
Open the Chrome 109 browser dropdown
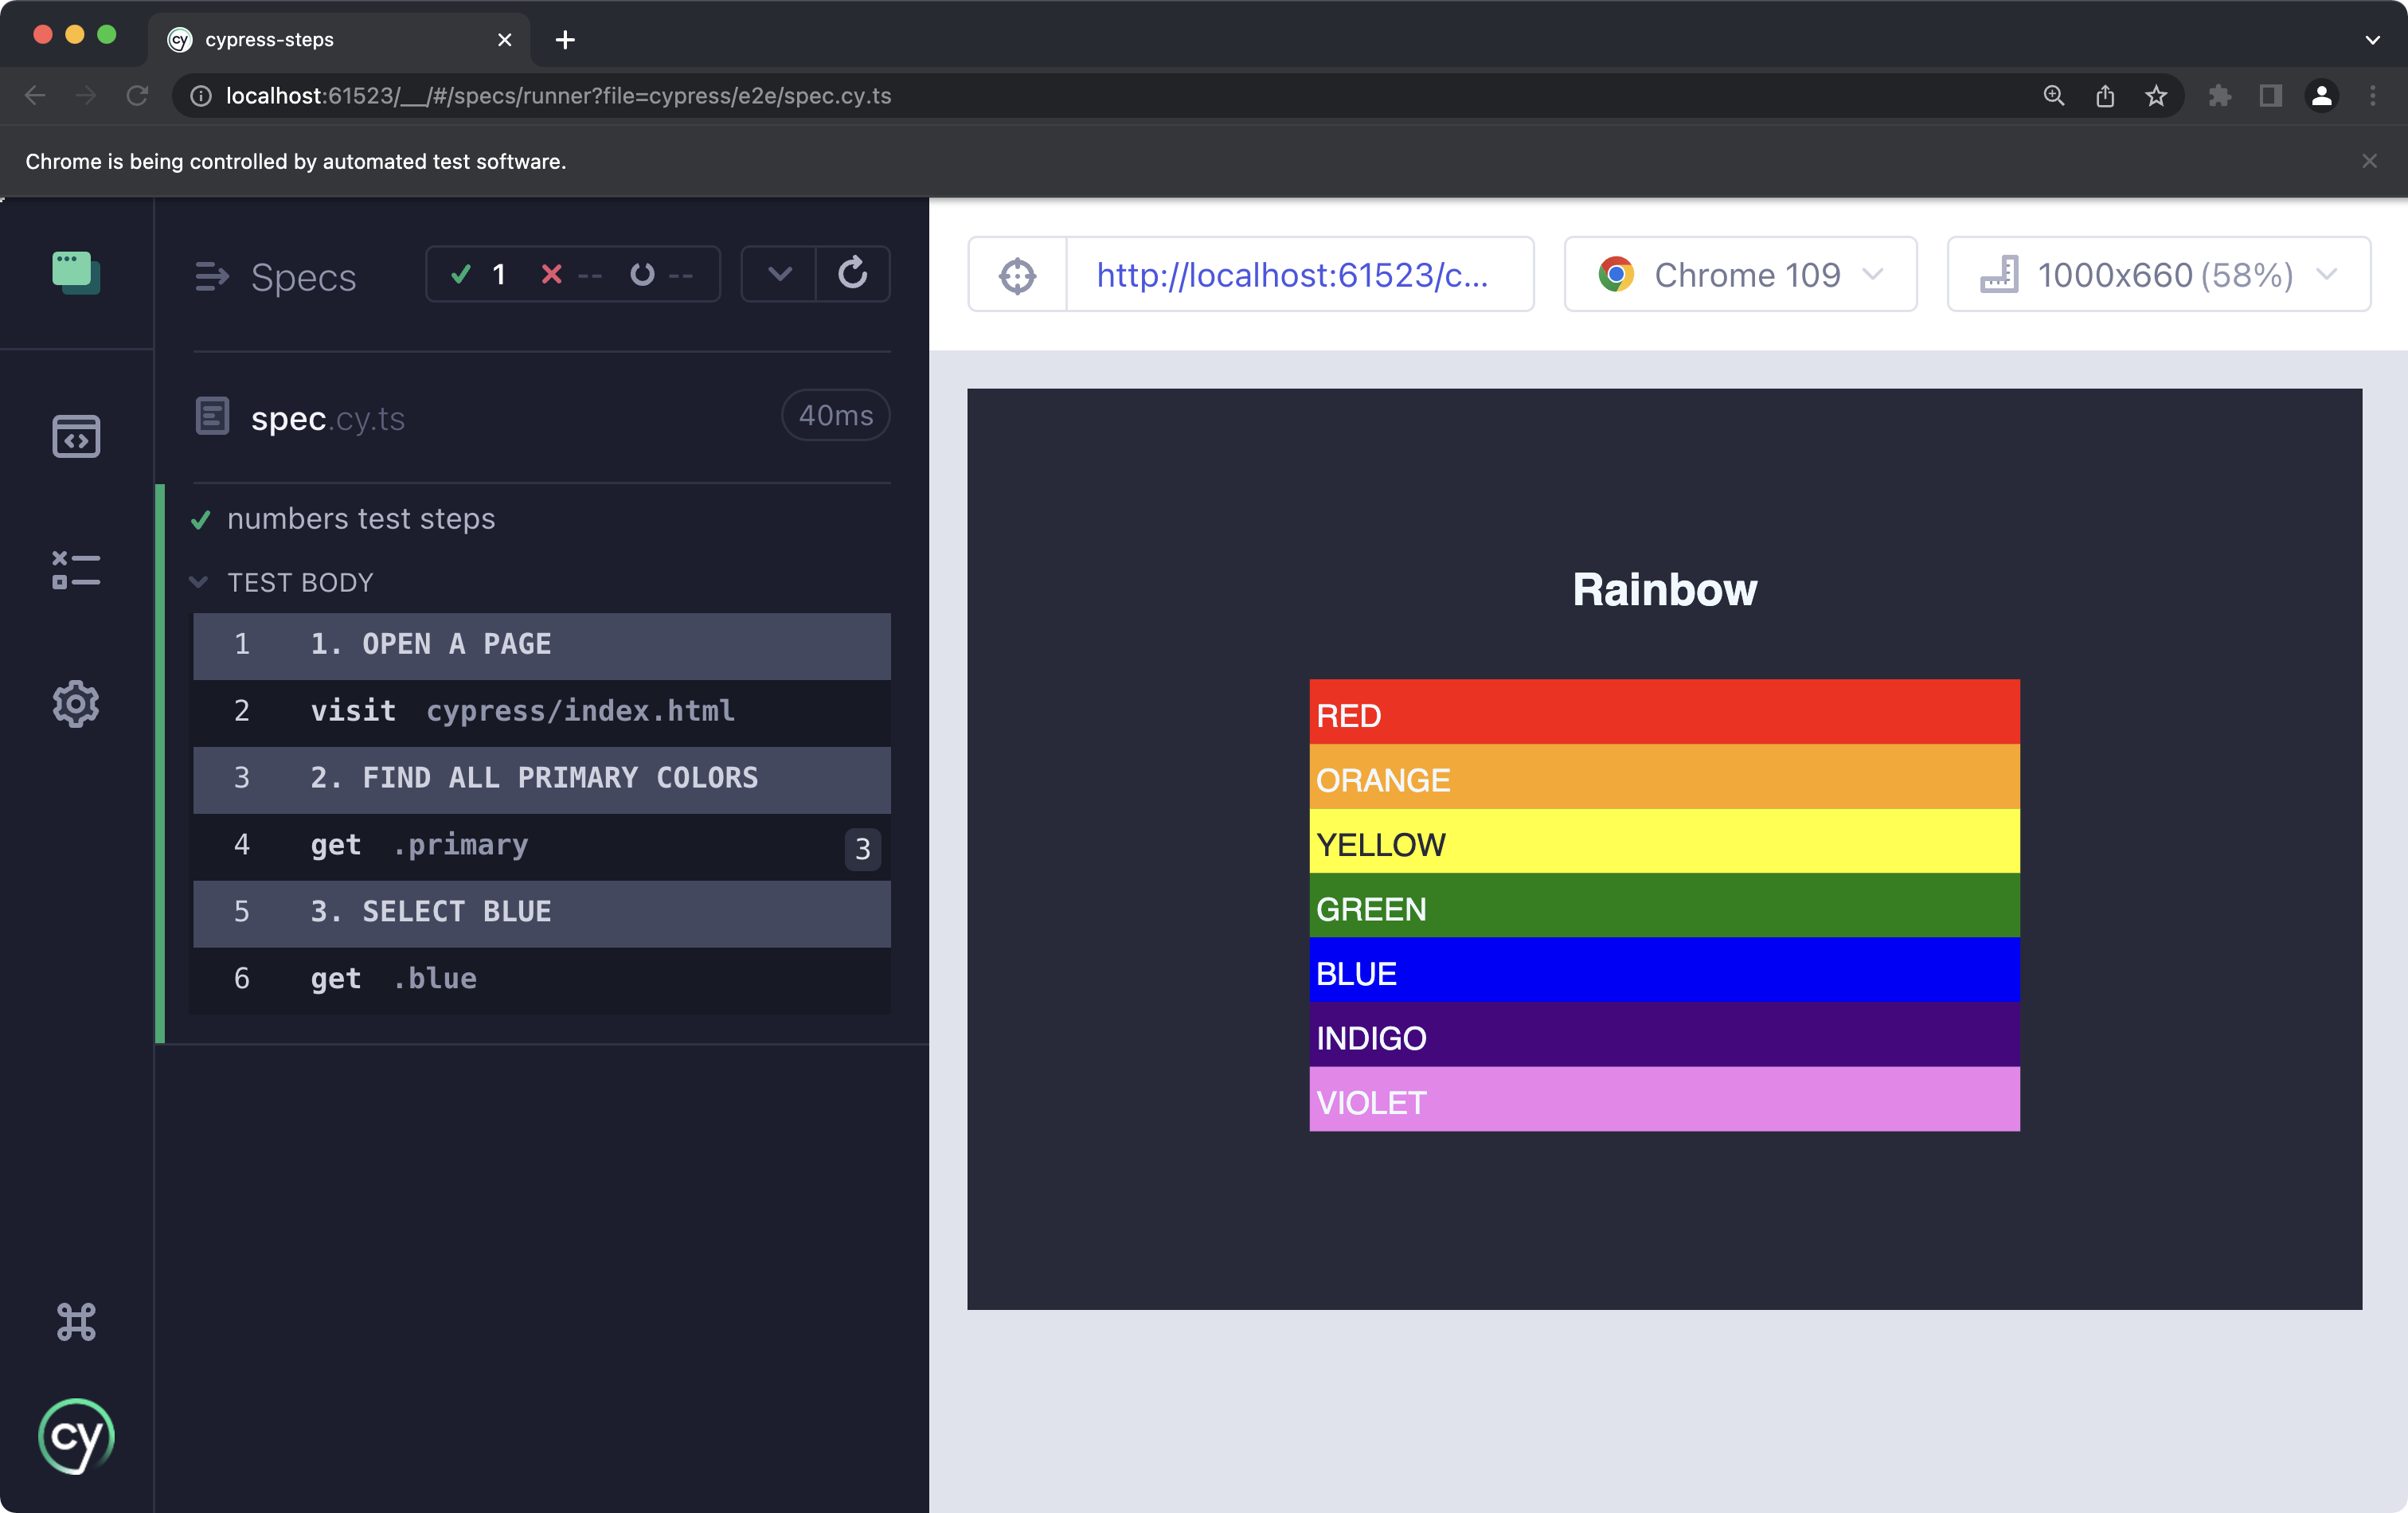click(x=1740, y=275)
